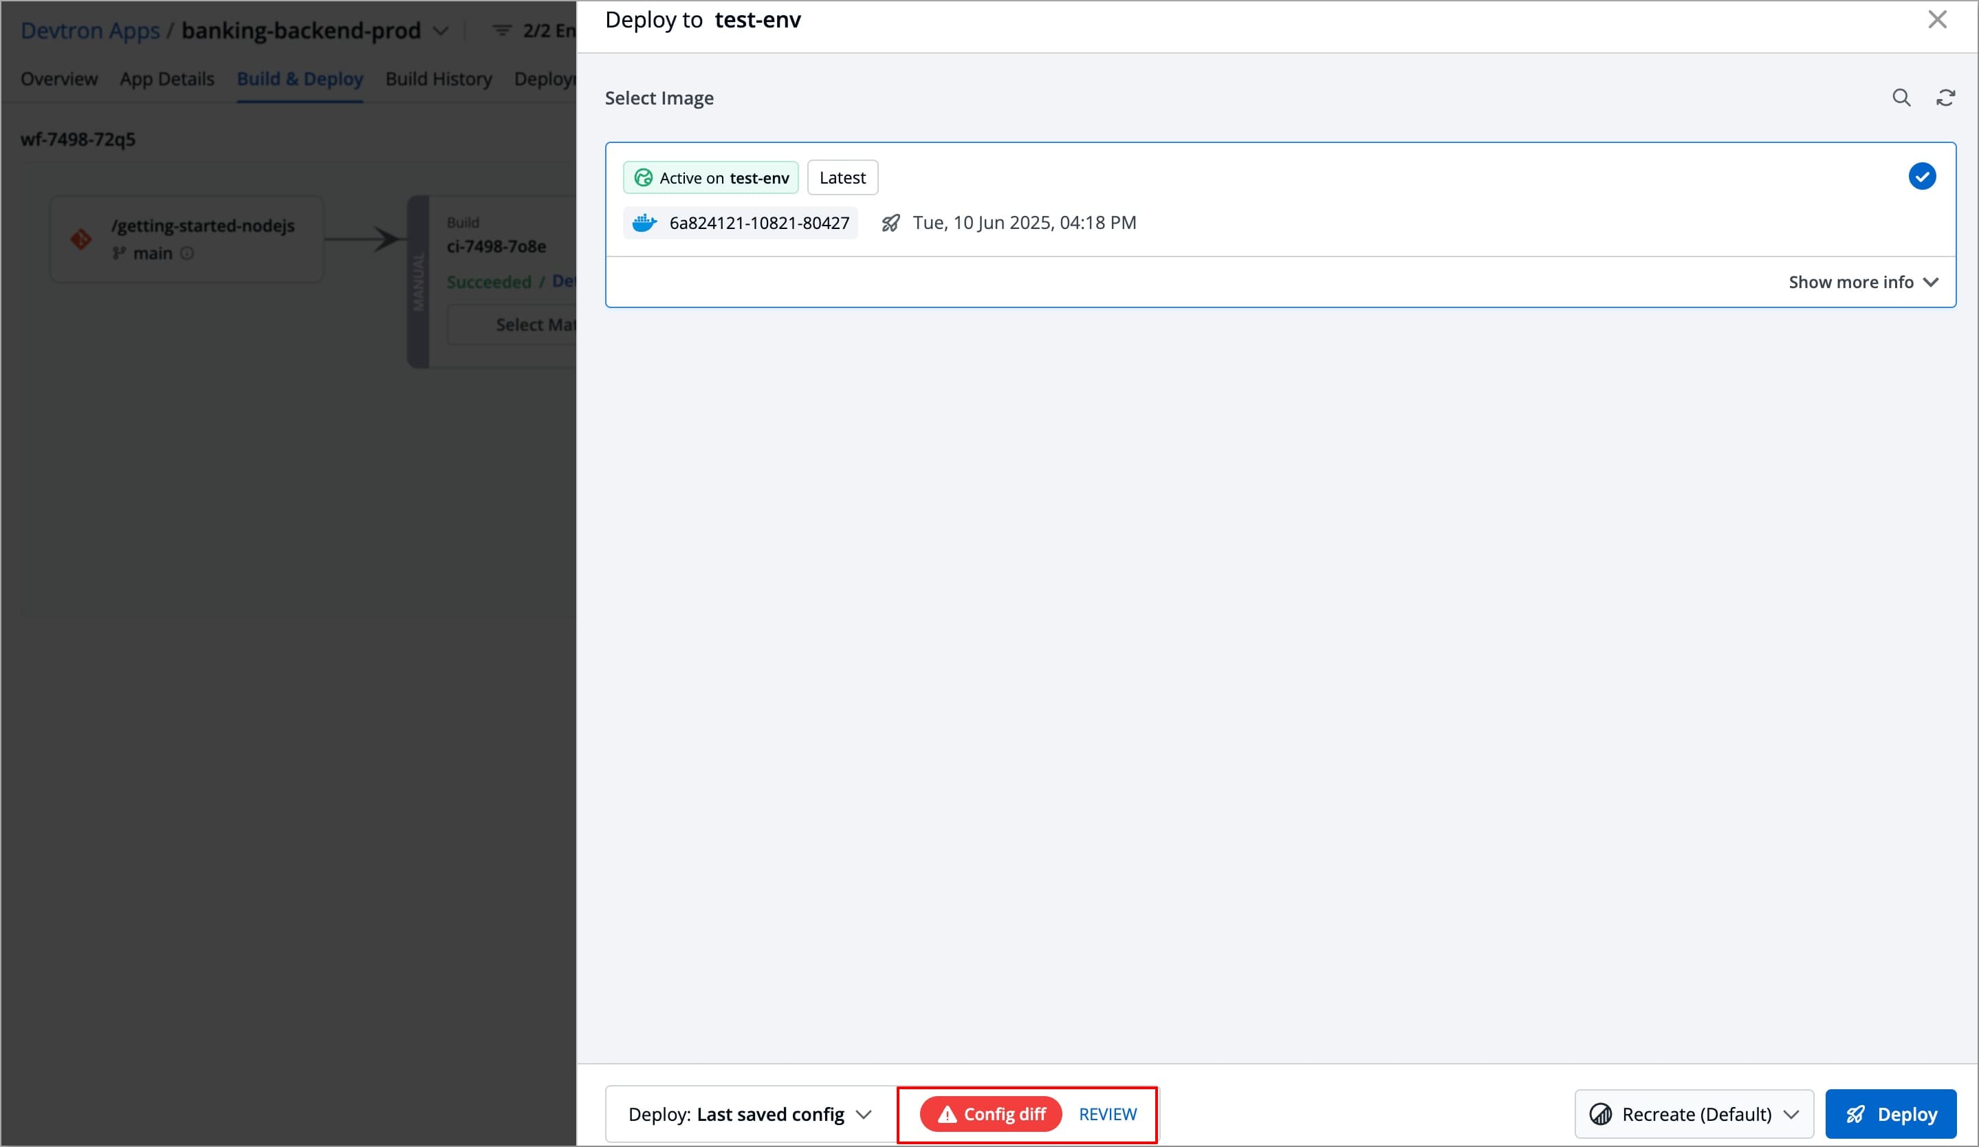Viewport: 1979px width, 1147px height.
Task: Click the warning icon inside the Config diff badge
Action: coord(948,1114)
